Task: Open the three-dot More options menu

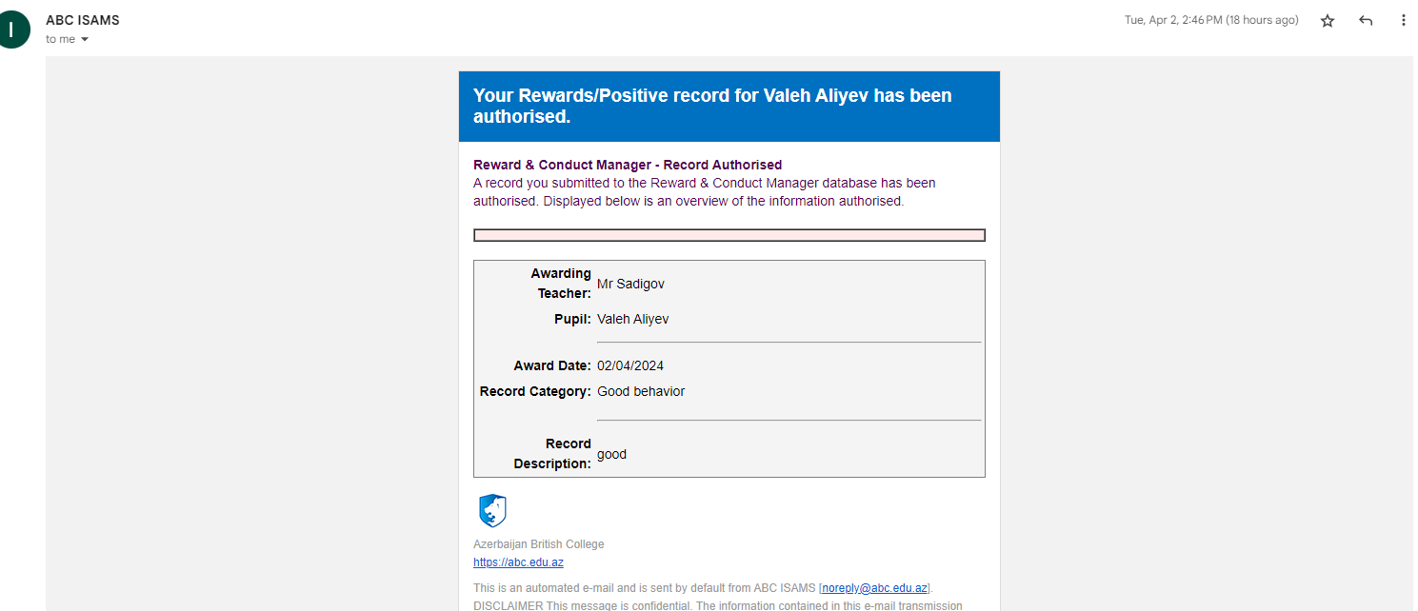Action: click(1403, 21)
